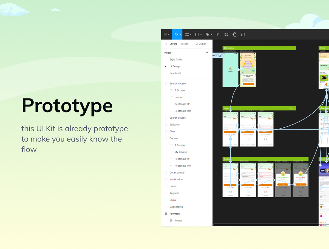Select the Rectangle shape tool
This screenshot has width=329, height=249.
coord(197,35)
